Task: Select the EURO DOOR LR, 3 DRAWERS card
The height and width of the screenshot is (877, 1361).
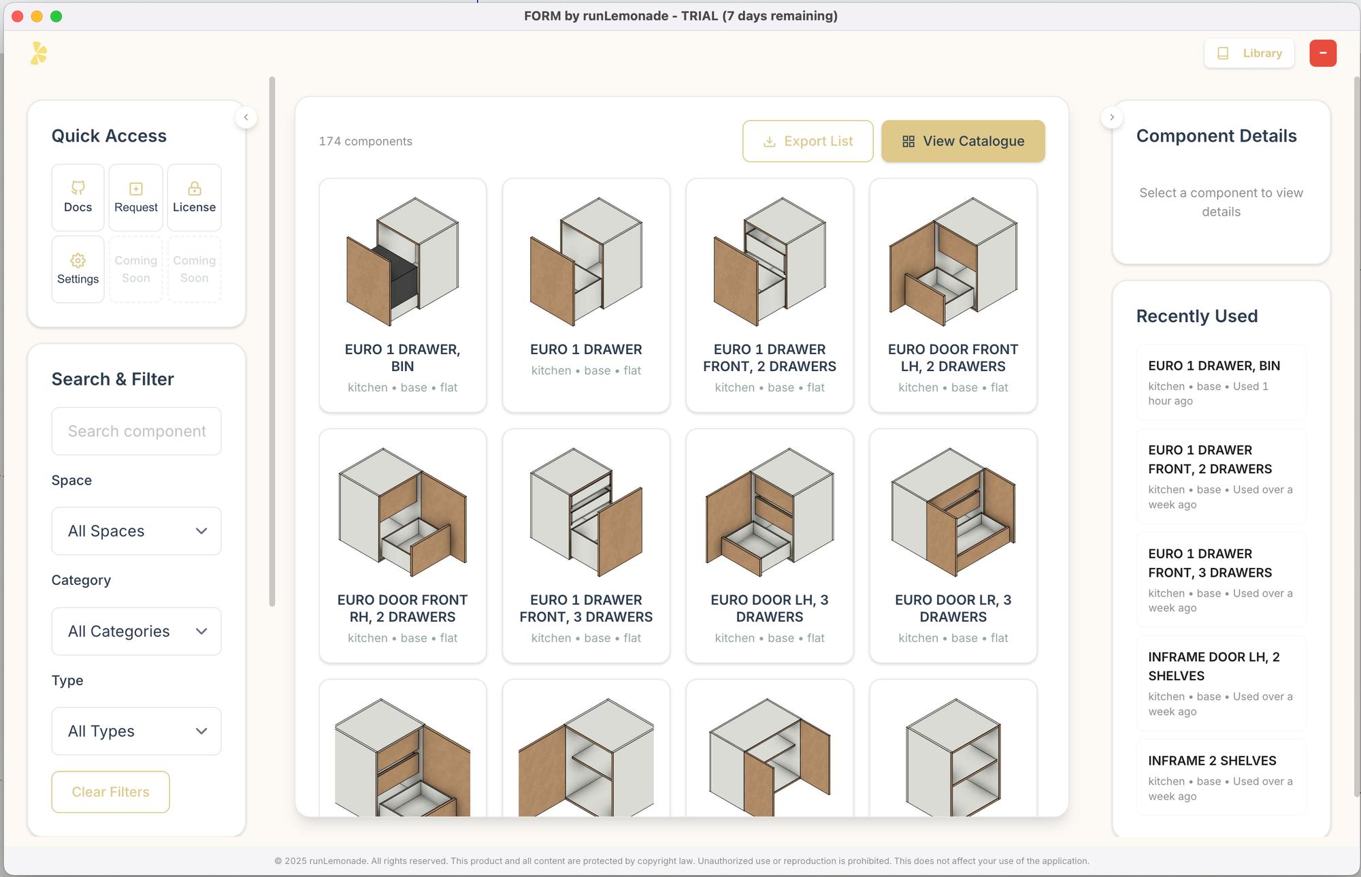Action: click(x=953, y=545)
